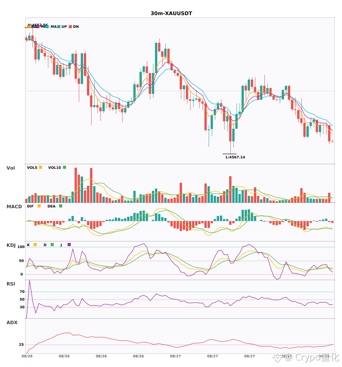Viewport: 342px width, 367px height.
Task: Select the green VOL10 legend swatch
Action: [65, 167]
